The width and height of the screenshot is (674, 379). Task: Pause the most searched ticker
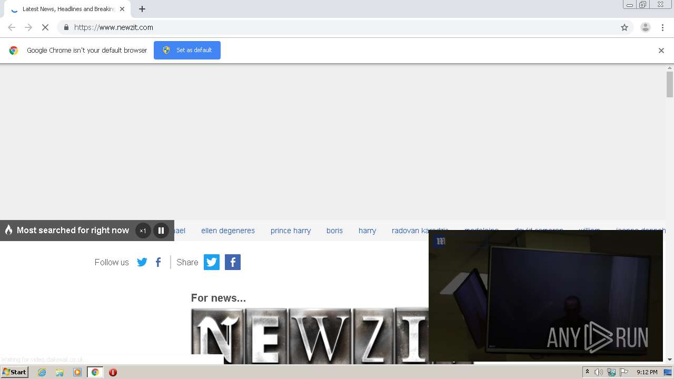click(x=161, y=231)
